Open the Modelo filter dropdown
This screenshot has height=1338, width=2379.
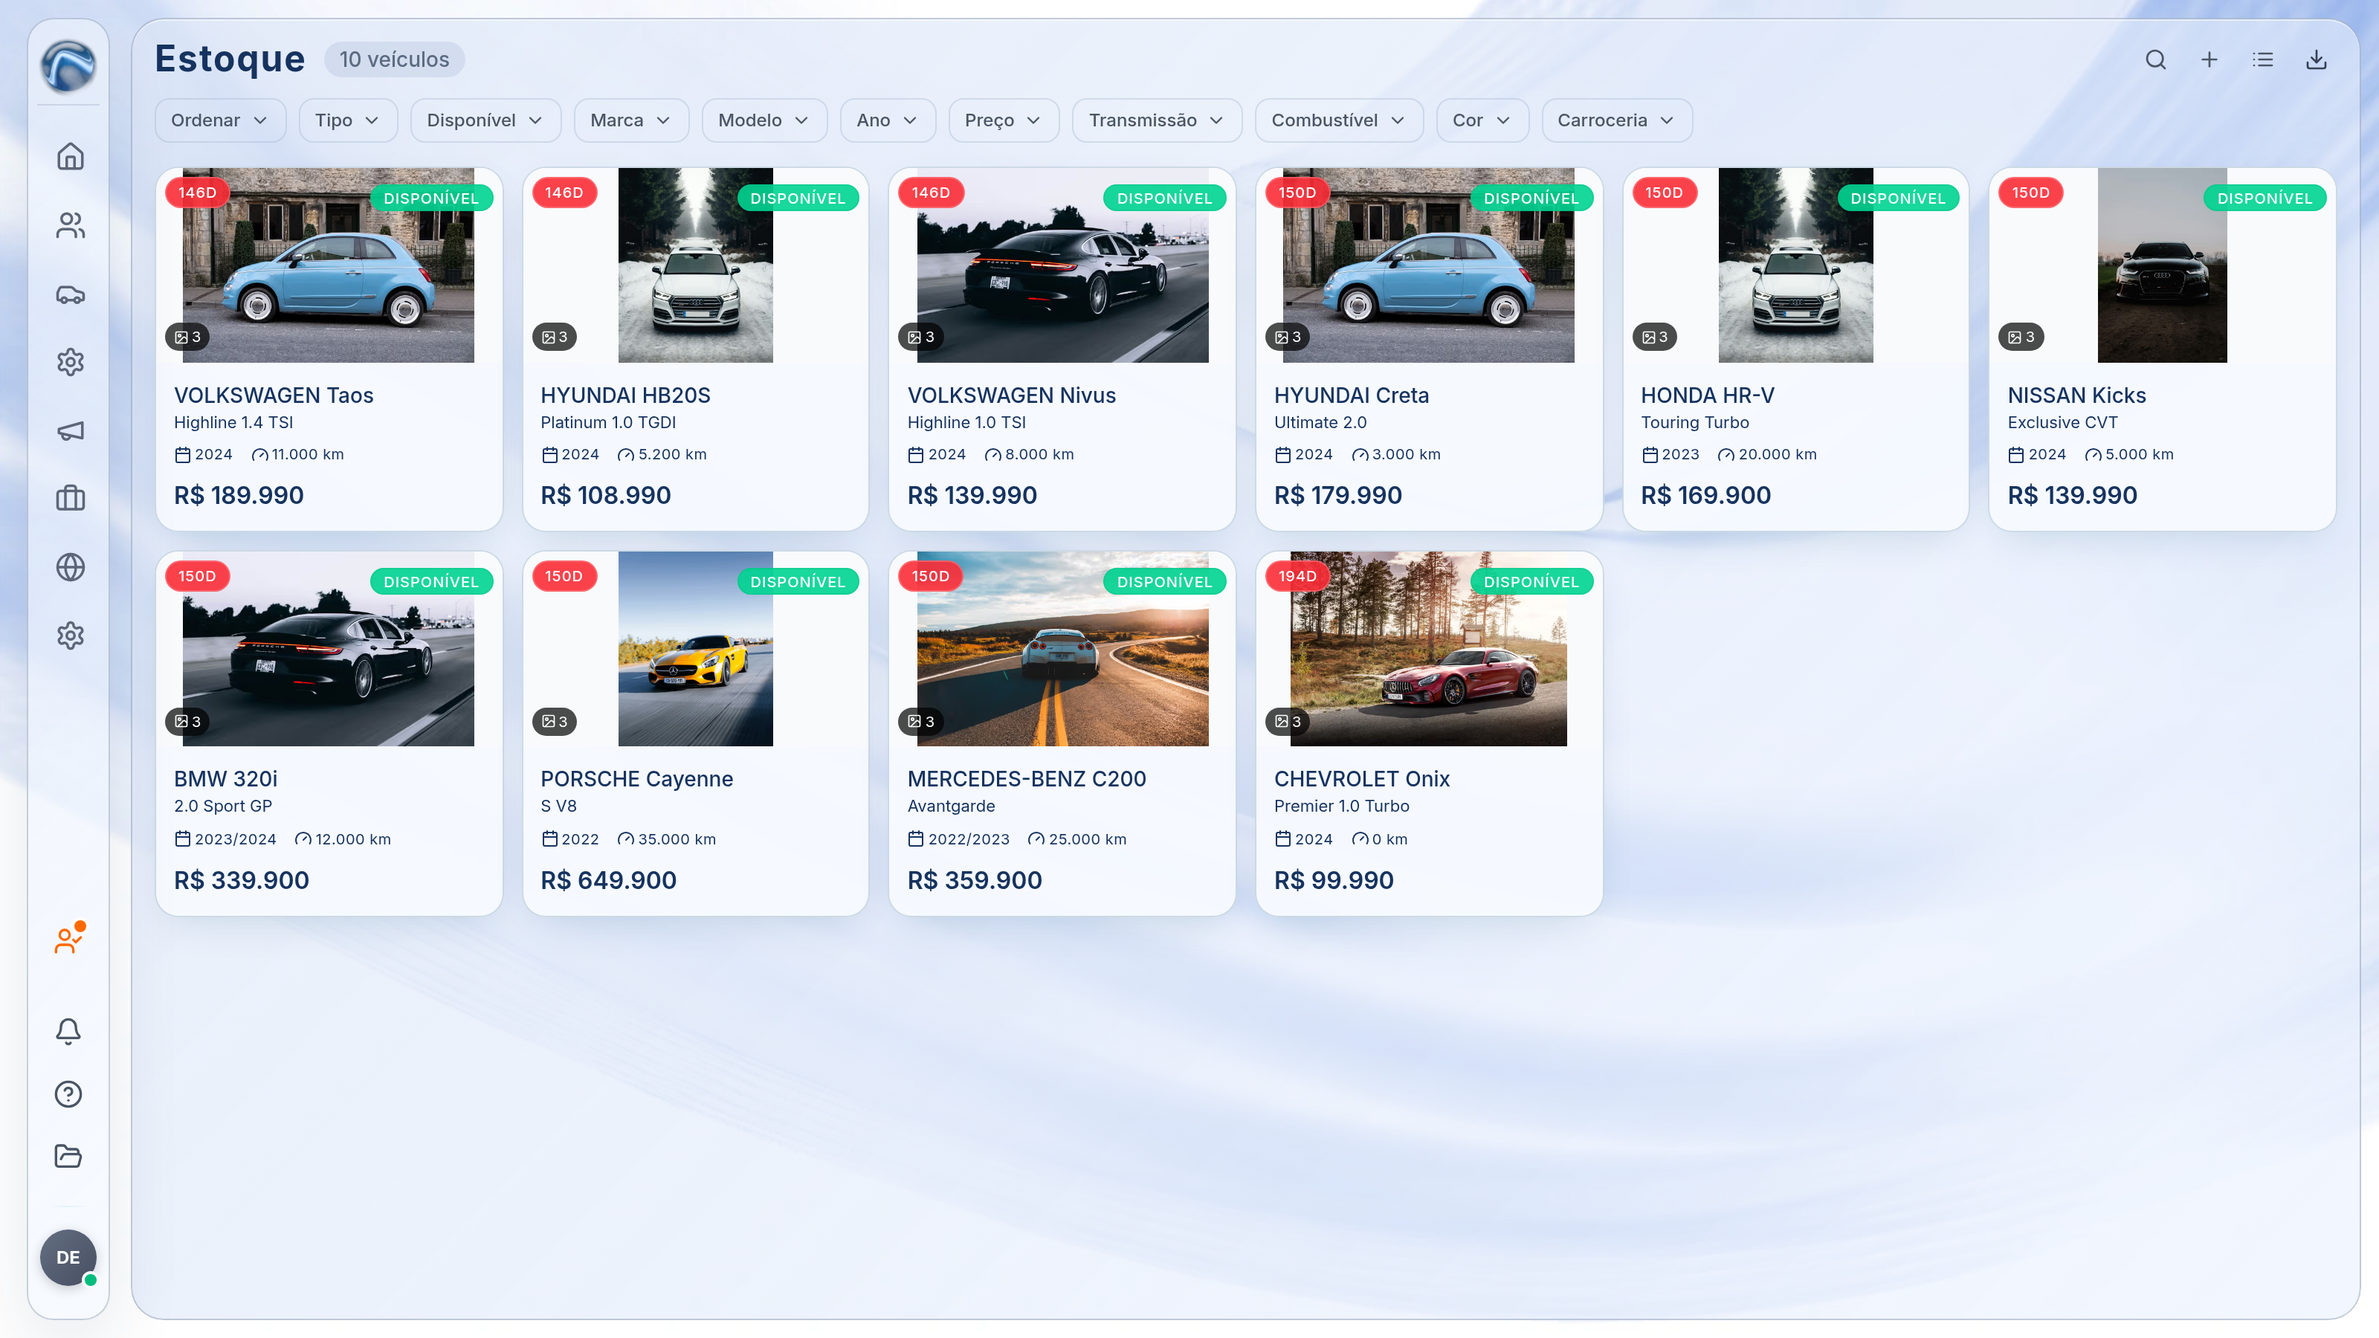pos(765,120)
